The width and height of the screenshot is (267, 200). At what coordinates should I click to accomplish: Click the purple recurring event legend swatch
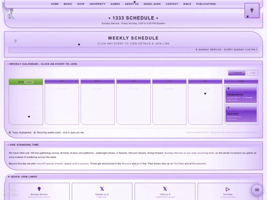35,132
